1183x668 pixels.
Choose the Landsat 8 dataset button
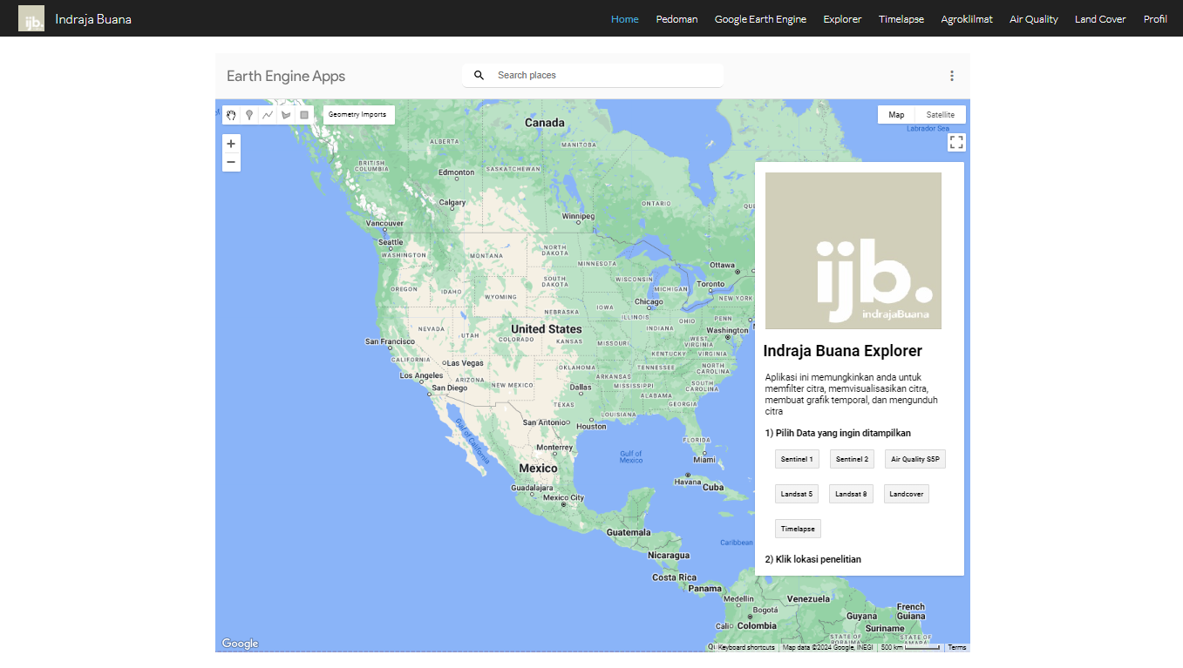pos(851,494)
